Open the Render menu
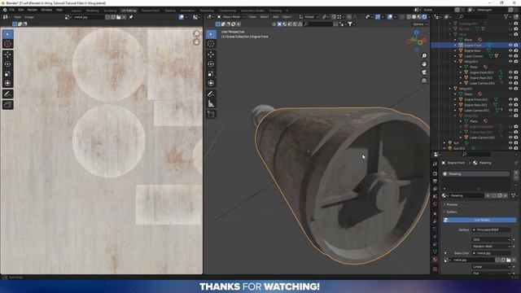Image resolution: width=521 pixels, height=293 pixels. 33,10
